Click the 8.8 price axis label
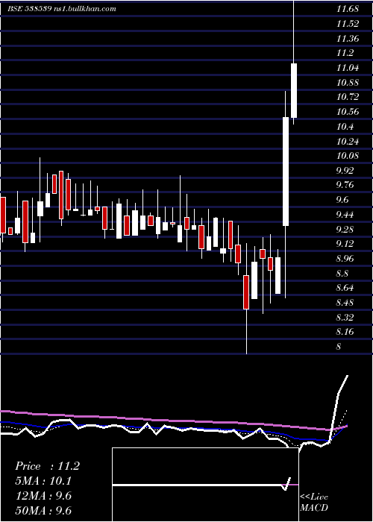Viewport: 373px width, 522px height. (x=342, y=273)
